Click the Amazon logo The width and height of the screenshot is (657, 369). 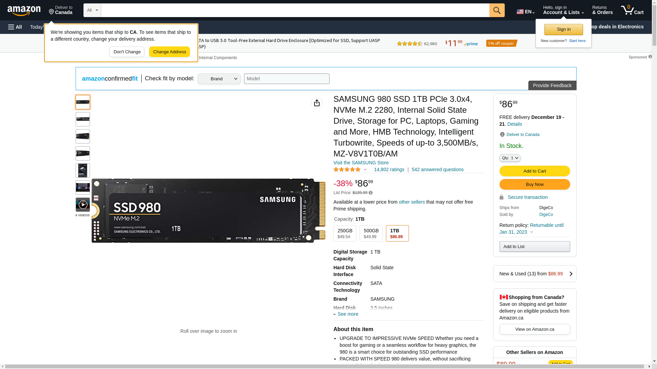tap(24, 11)
